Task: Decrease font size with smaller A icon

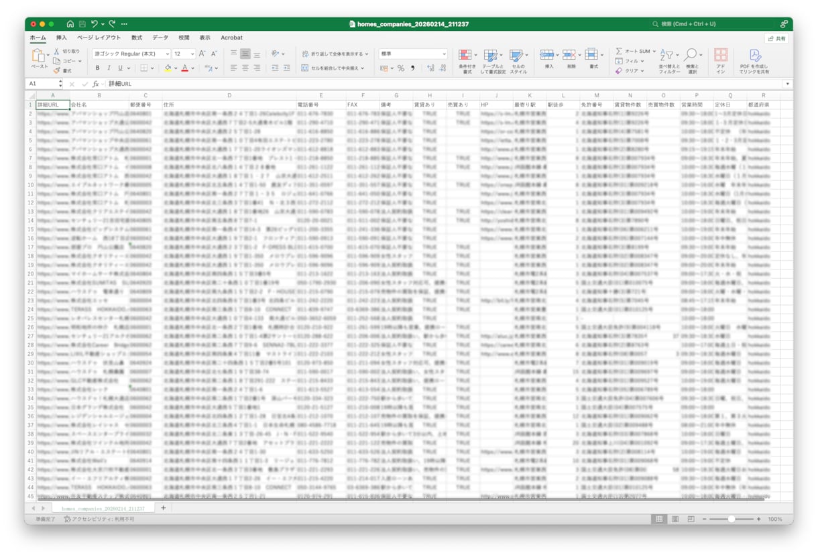Action: point(214,54)
